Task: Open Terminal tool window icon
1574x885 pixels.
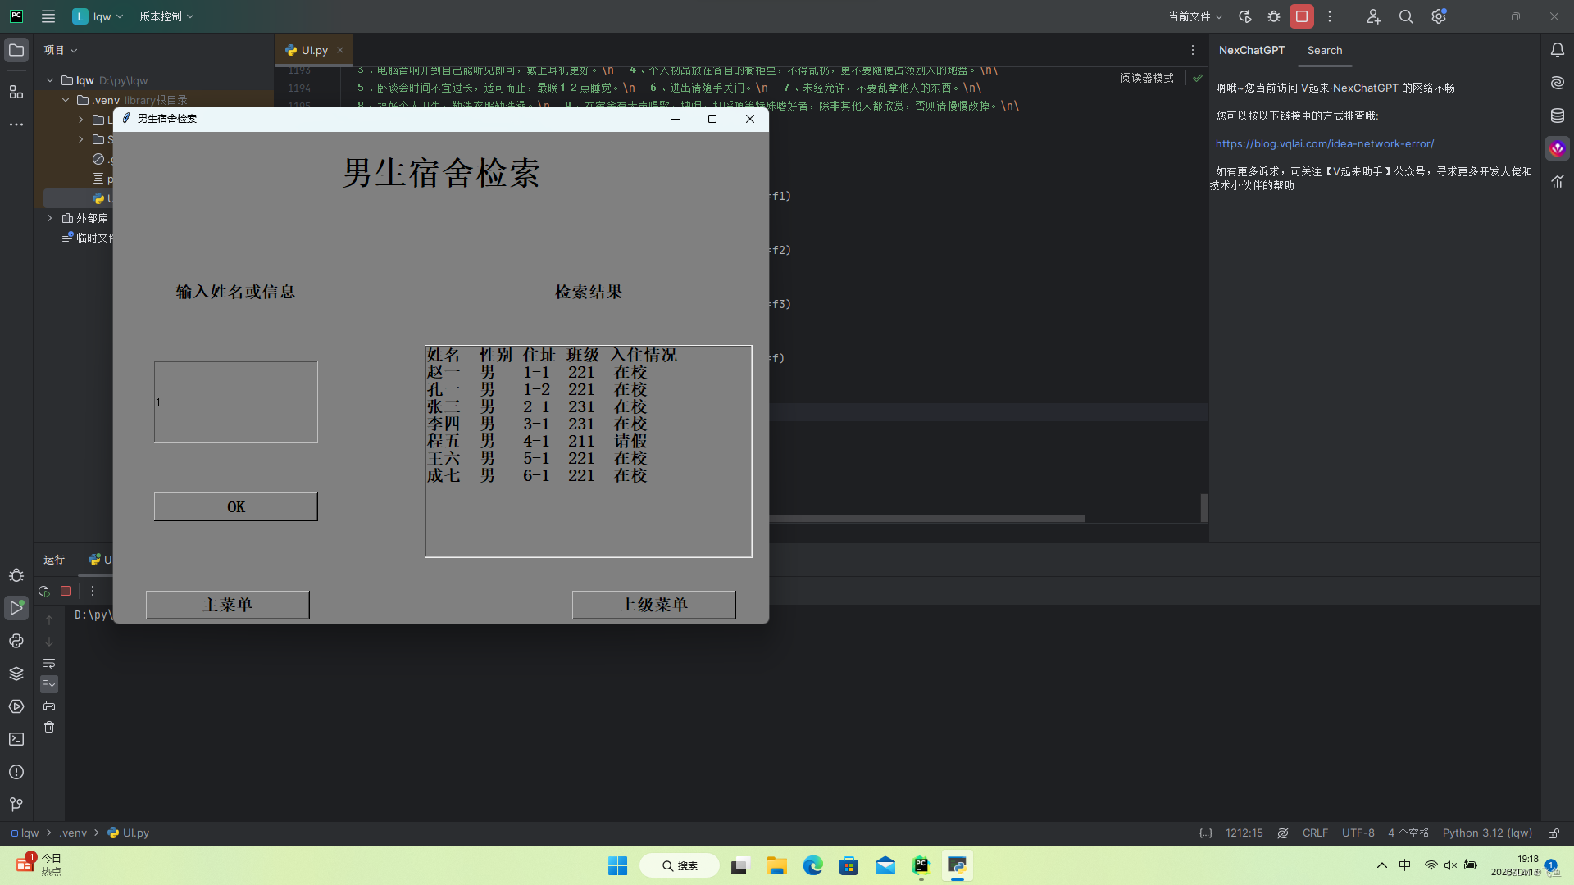Action: point(16,739)
